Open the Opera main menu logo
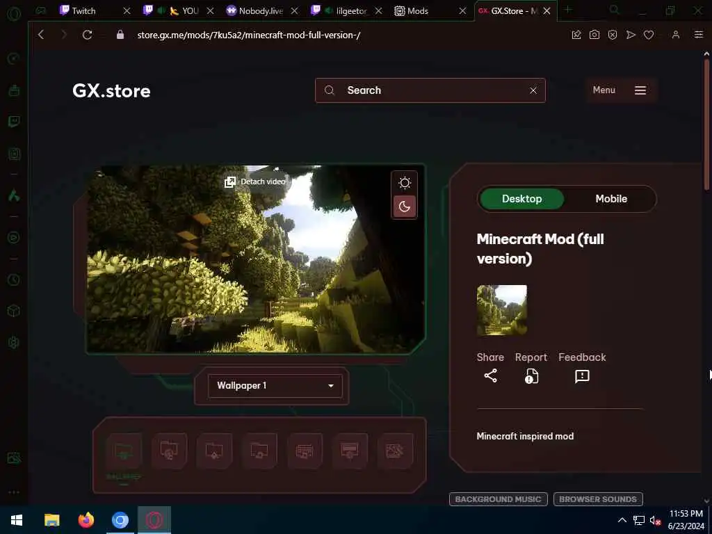Viewport: 712px width, 534px height. click(14, 14)
